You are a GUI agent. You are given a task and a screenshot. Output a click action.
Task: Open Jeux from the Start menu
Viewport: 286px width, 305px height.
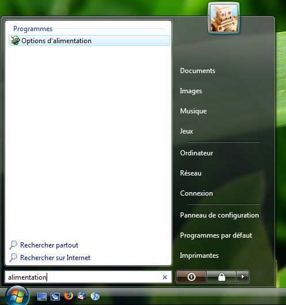click(x=186, y=131)
